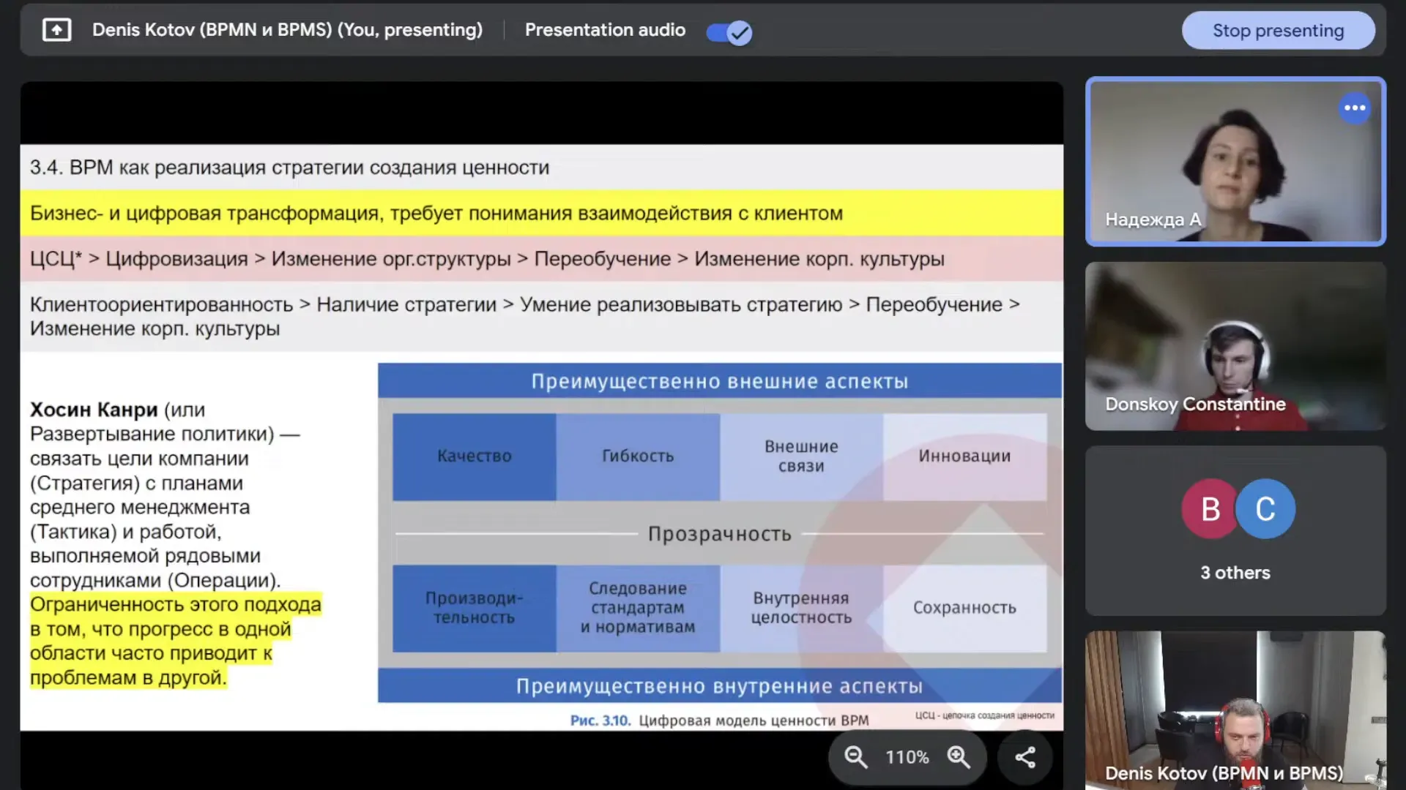Click the 110% zoom level indicator
This screenshot has width=1406, height=790.
click(907, 757)
